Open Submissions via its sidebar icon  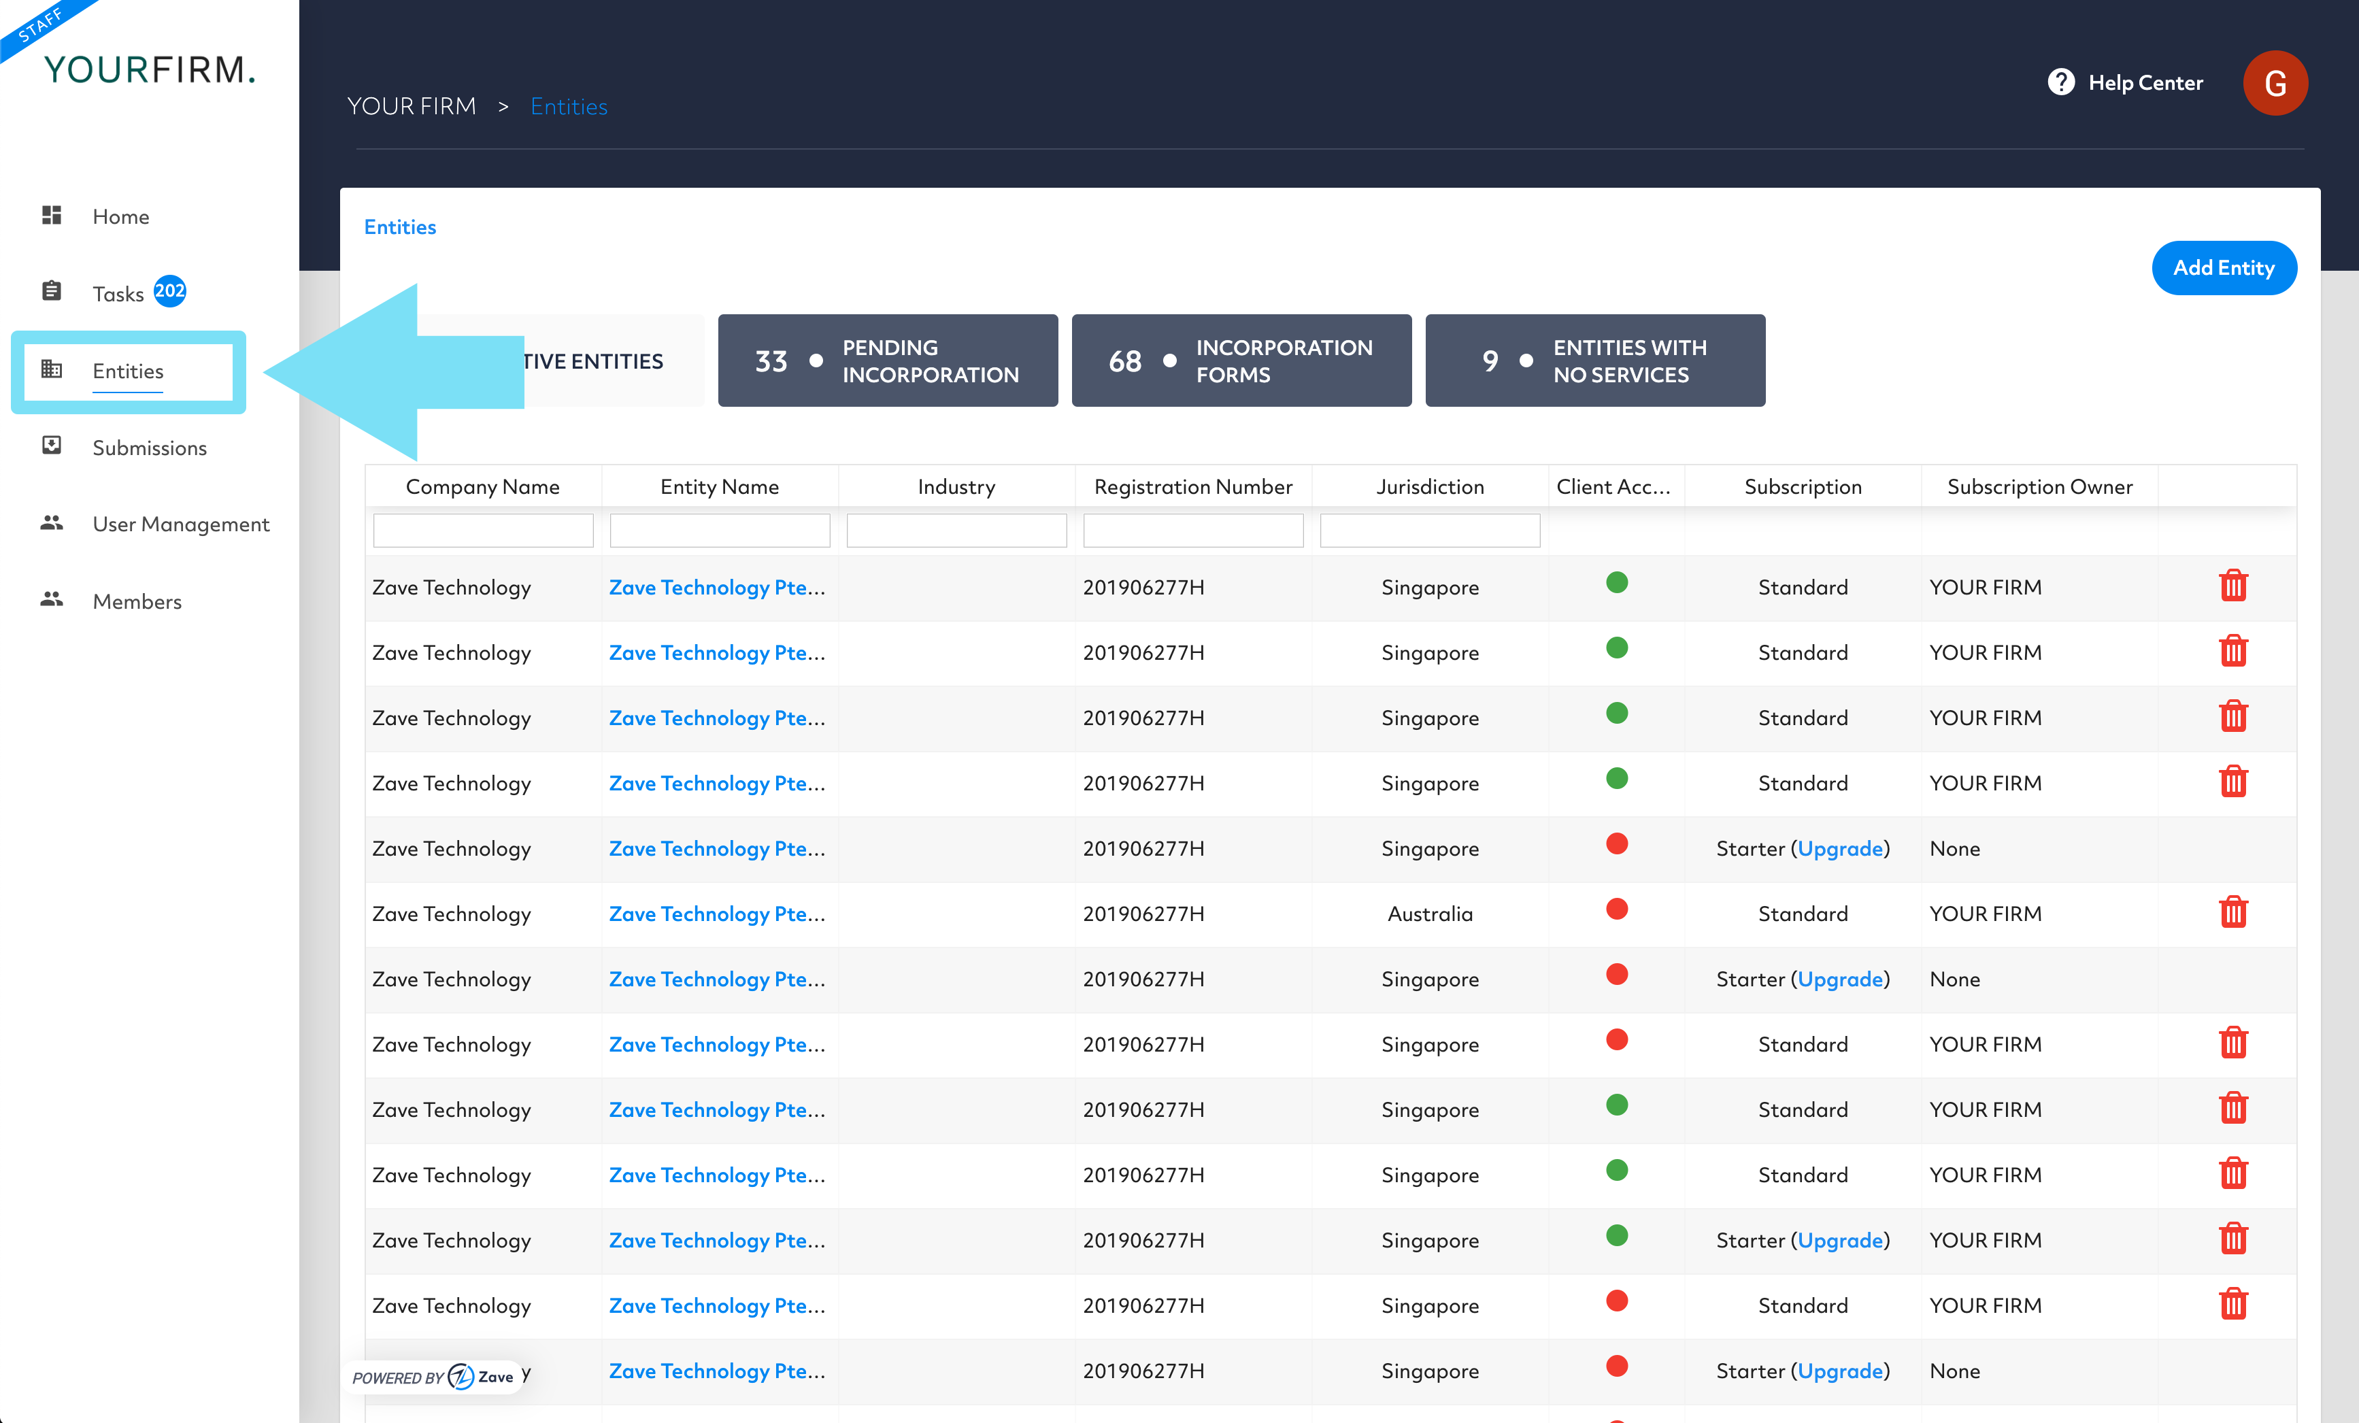[52, 446]
